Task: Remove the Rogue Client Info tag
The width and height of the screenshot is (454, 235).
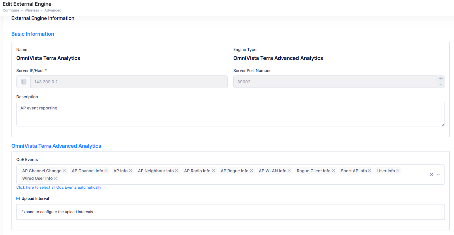Action: tap(333, 171)
